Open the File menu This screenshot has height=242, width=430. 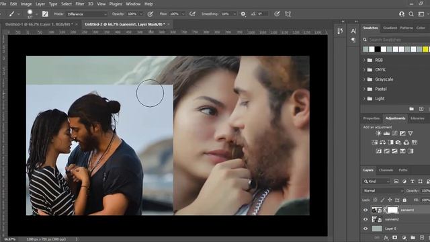3,4
